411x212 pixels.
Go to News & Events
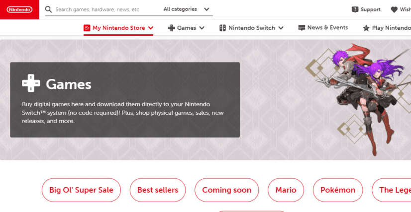[x=323, y=28]
